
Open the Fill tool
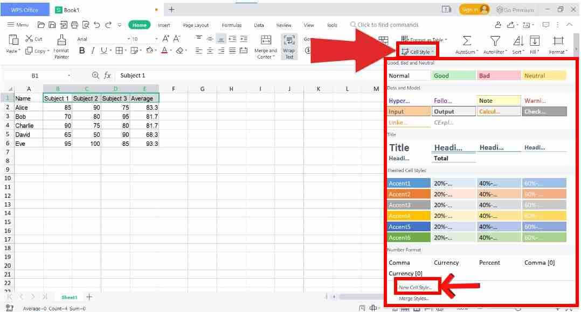[x=534, y=43]
